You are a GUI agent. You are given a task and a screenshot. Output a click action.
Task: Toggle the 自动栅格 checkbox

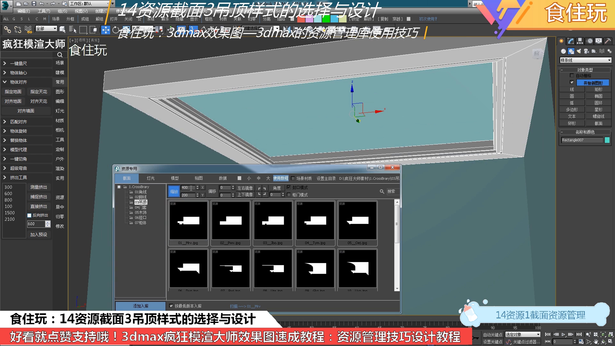[x=571, y=76]
